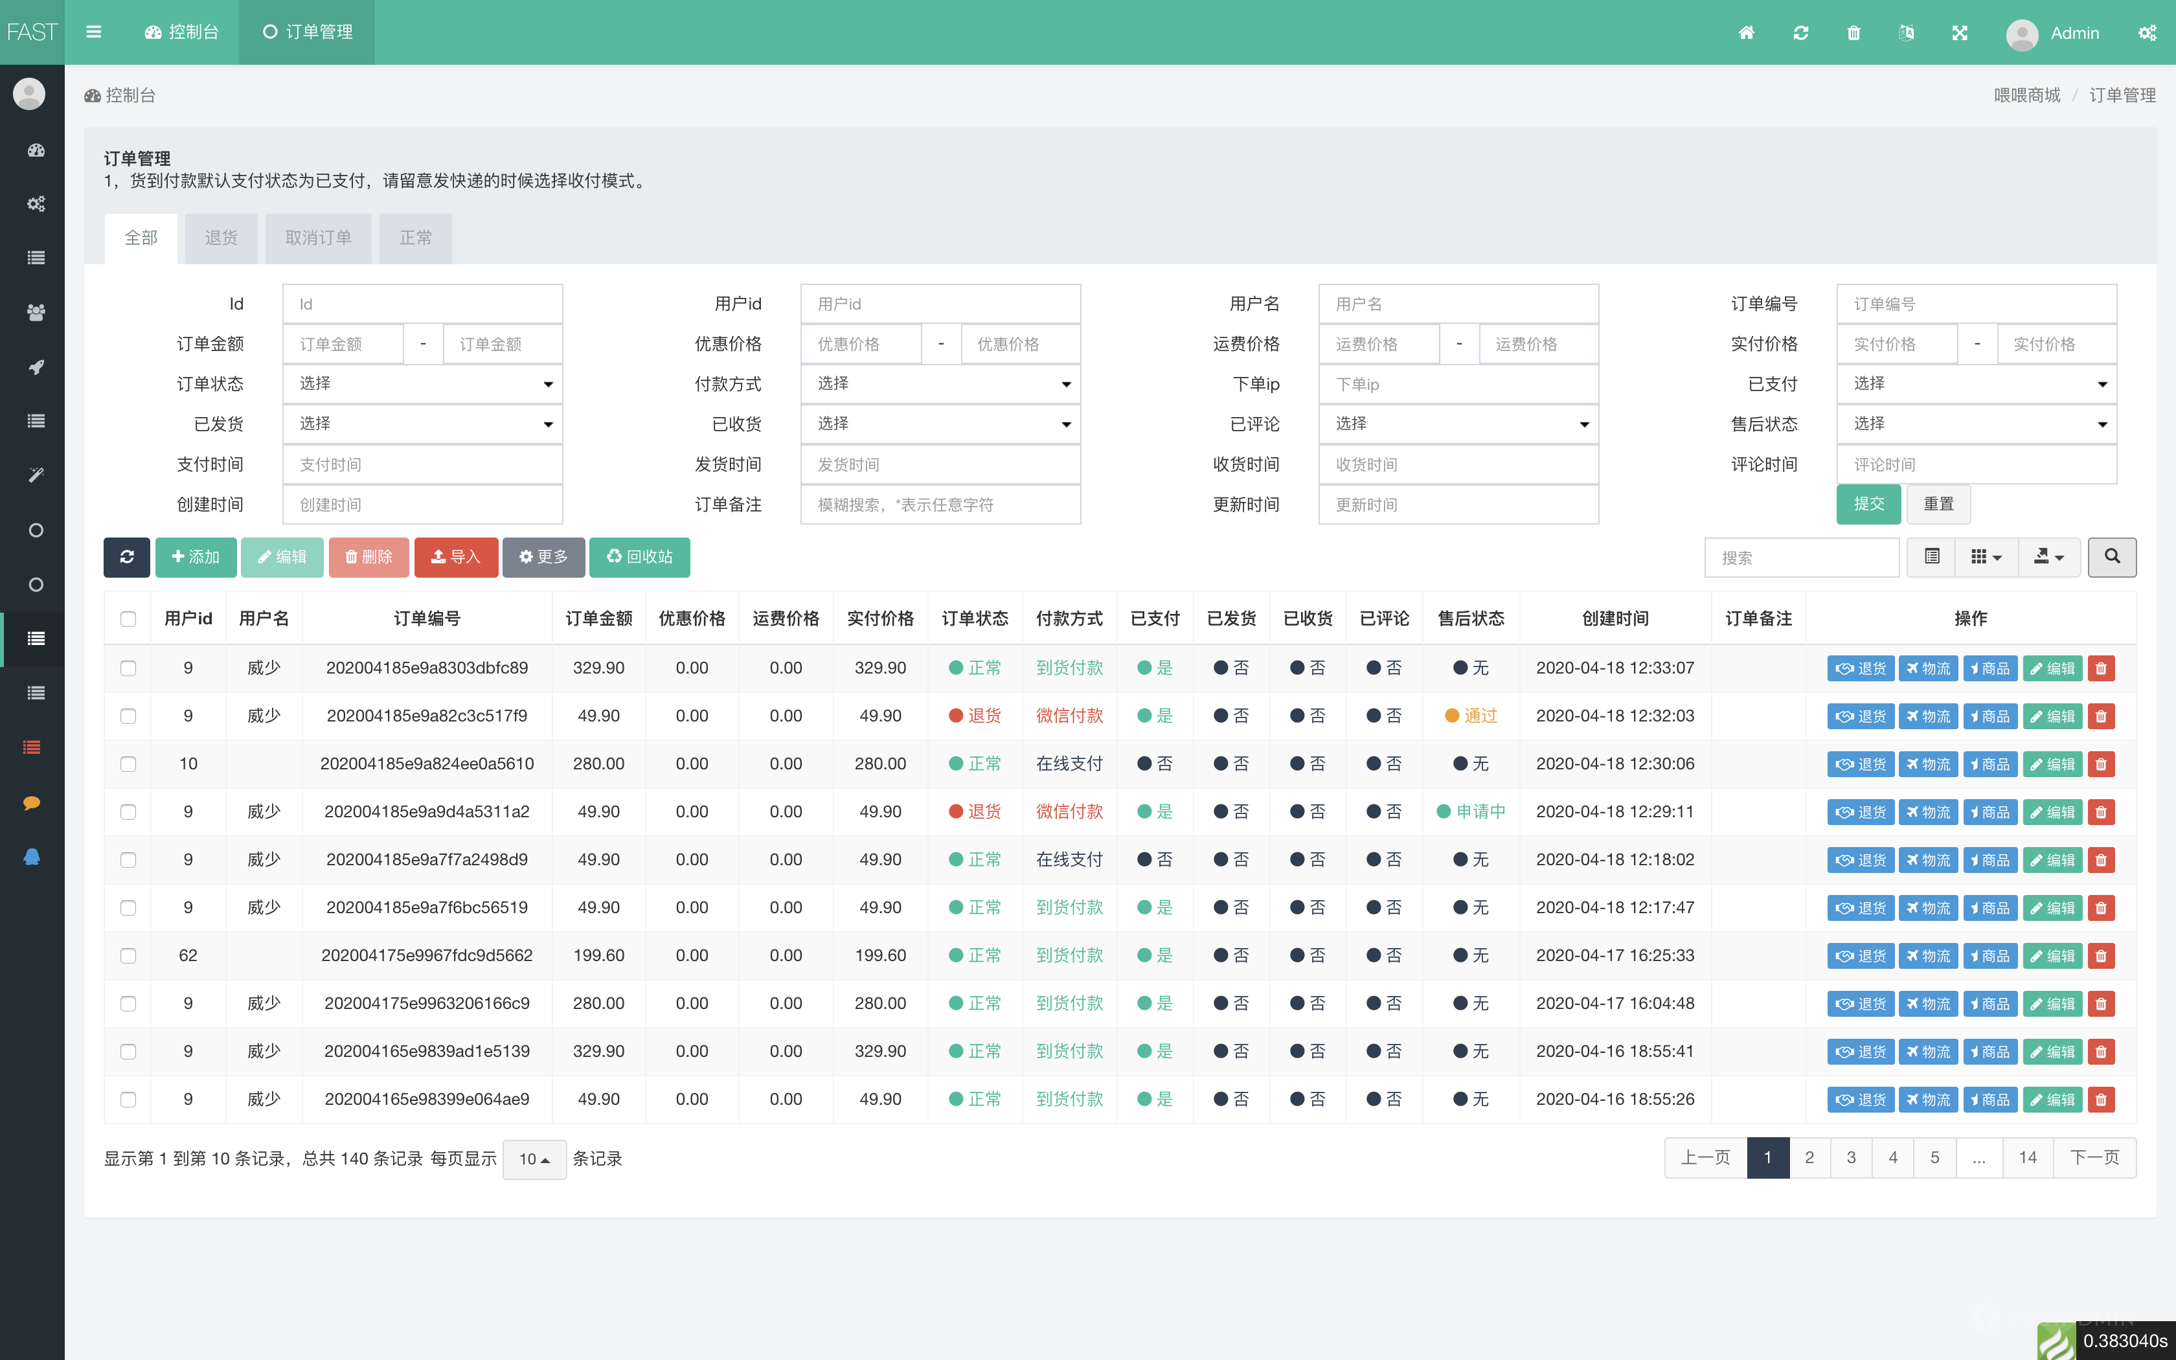Click the home icon in top bar
Screen dimensions: 2176x1360
tap(1746, 32)
